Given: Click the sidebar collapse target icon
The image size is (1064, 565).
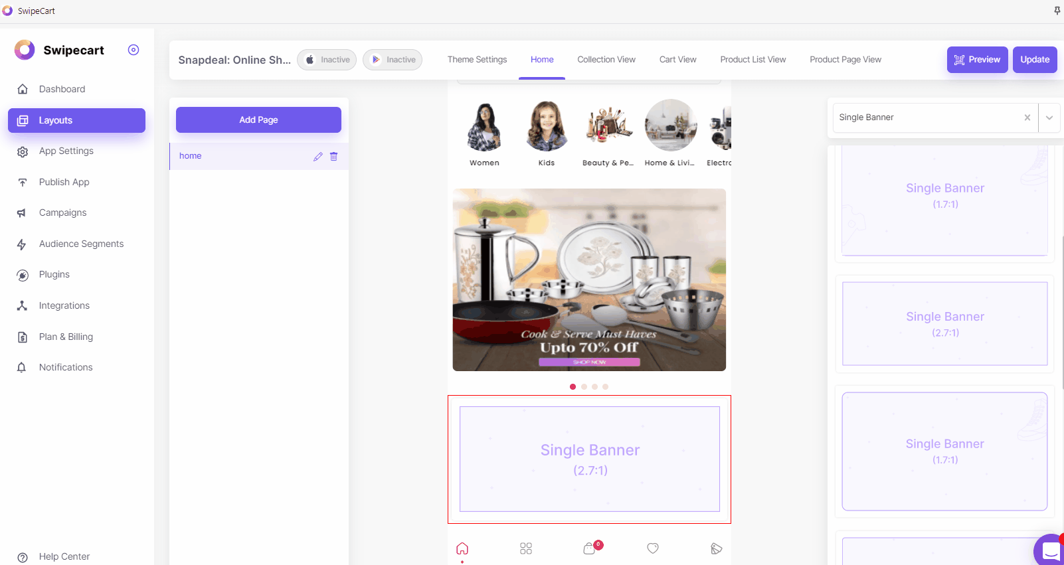Looking at the screenshot, I should click(133, 50).
